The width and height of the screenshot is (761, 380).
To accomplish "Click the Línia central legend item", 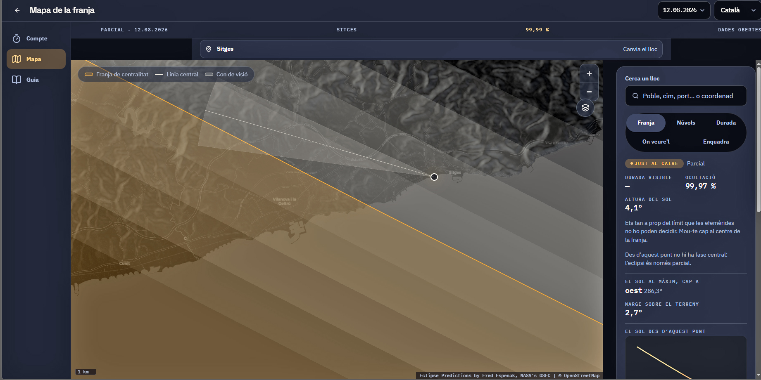I will click(177, 74).
